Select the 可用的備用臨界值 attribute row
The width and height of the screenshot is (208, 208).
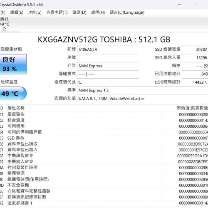104,132
